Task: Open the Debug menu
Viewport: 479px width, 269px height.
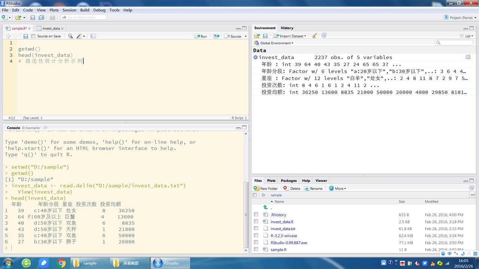Action: pos(99,10)
